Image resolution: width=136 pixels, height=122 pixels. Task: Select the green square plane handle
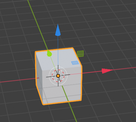pyautogui.click(x=80, y=54)
